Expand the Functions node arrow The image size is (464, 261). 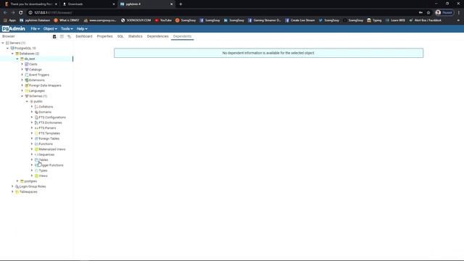pos(32,144)
